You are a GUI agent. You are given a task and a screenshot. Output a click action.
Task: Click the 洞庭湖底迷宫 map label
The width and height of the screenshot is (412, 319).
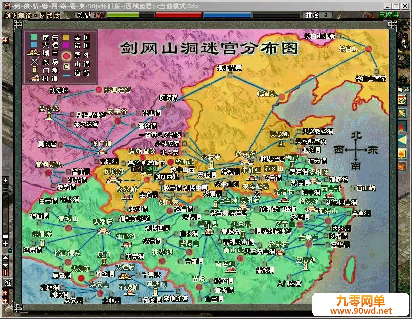[273, 231]
